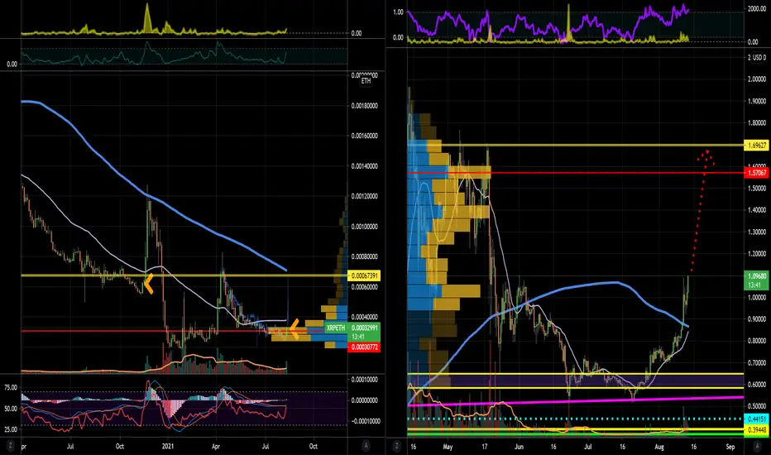Select the yellow 0.00067391 price label
The height and width of the screenshot is (455, 771).
click(364, 275)
